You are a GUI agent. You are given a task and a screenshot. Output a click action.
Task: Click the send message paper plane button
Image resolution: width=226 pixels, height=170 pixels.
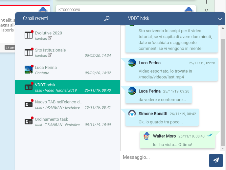tap(216, 160)
